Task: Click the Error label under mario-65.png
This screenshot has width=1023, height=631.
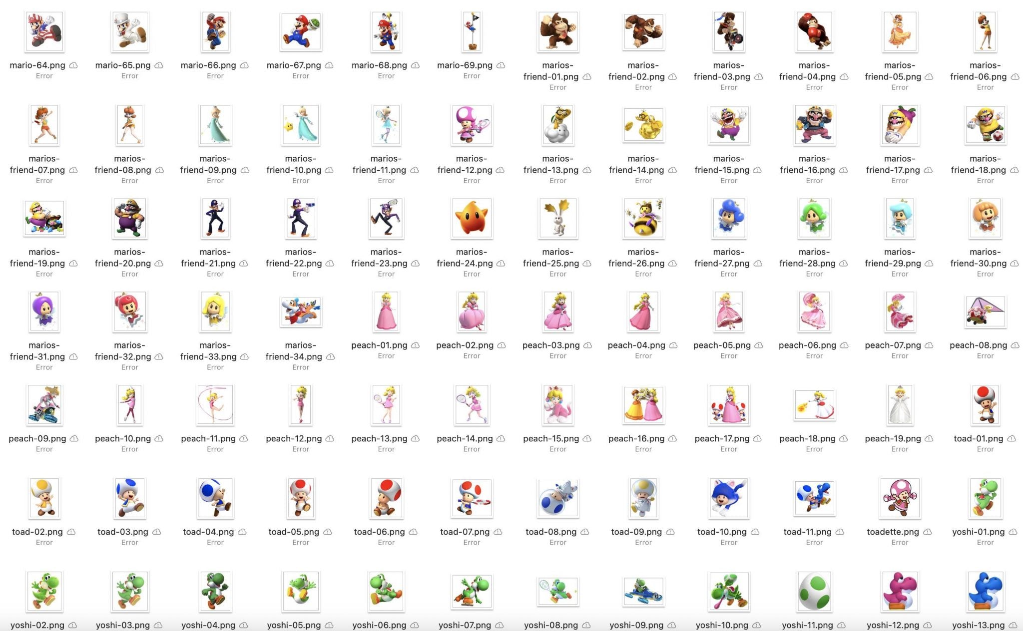Action: coord(129,75)
